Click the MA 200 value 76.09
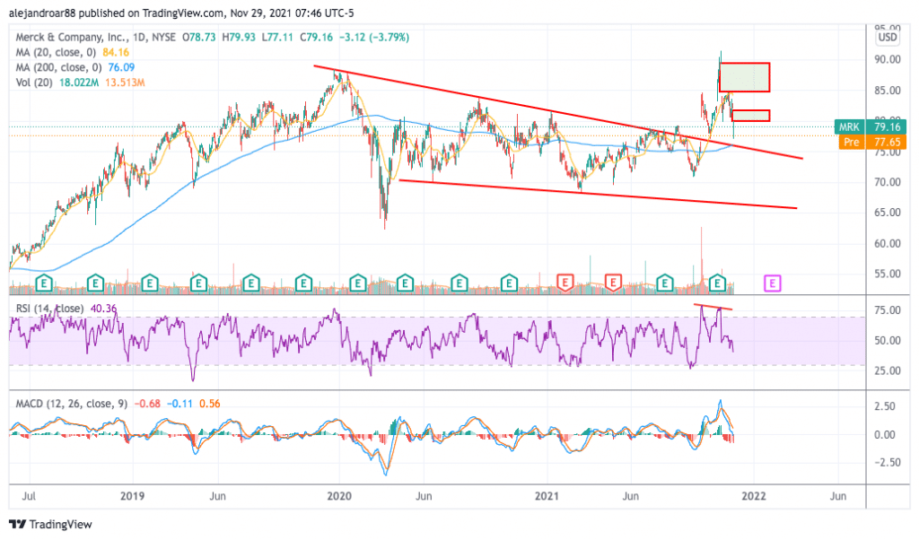This screenshot has height=540, width=919. click(x=121, y=67)
